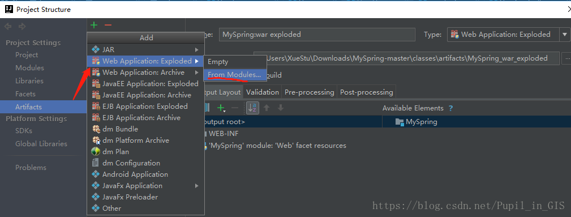Toggle the sort elements by name and type button
This screenshot has height=217, width=571.
[x=252, y=108]
